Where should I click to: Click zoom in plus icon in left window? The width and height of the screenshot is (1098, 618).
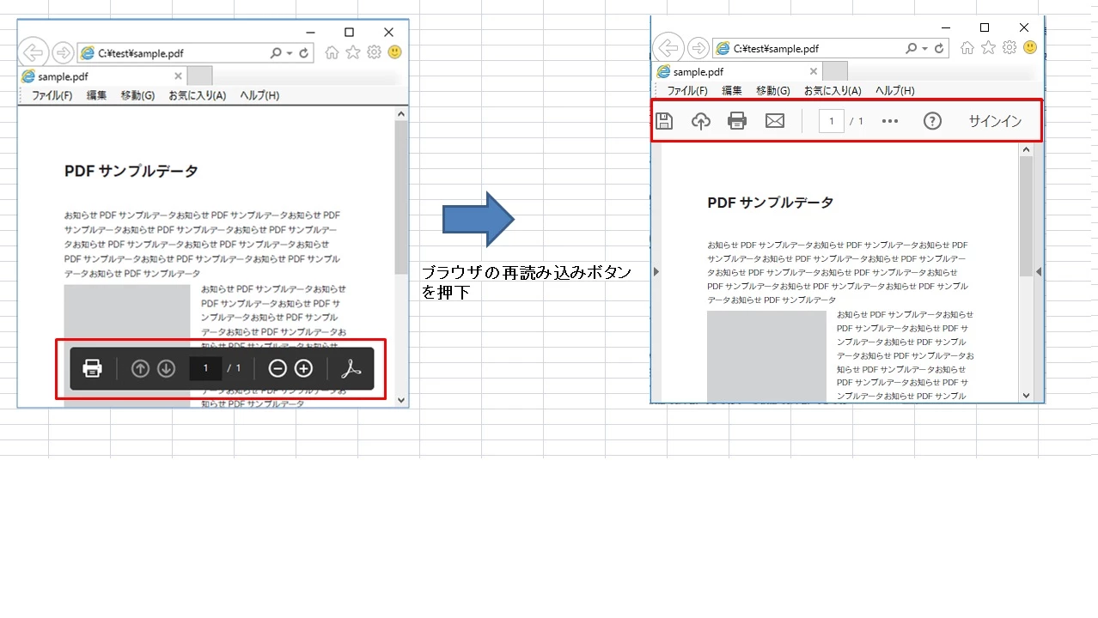tap(304, 368)
